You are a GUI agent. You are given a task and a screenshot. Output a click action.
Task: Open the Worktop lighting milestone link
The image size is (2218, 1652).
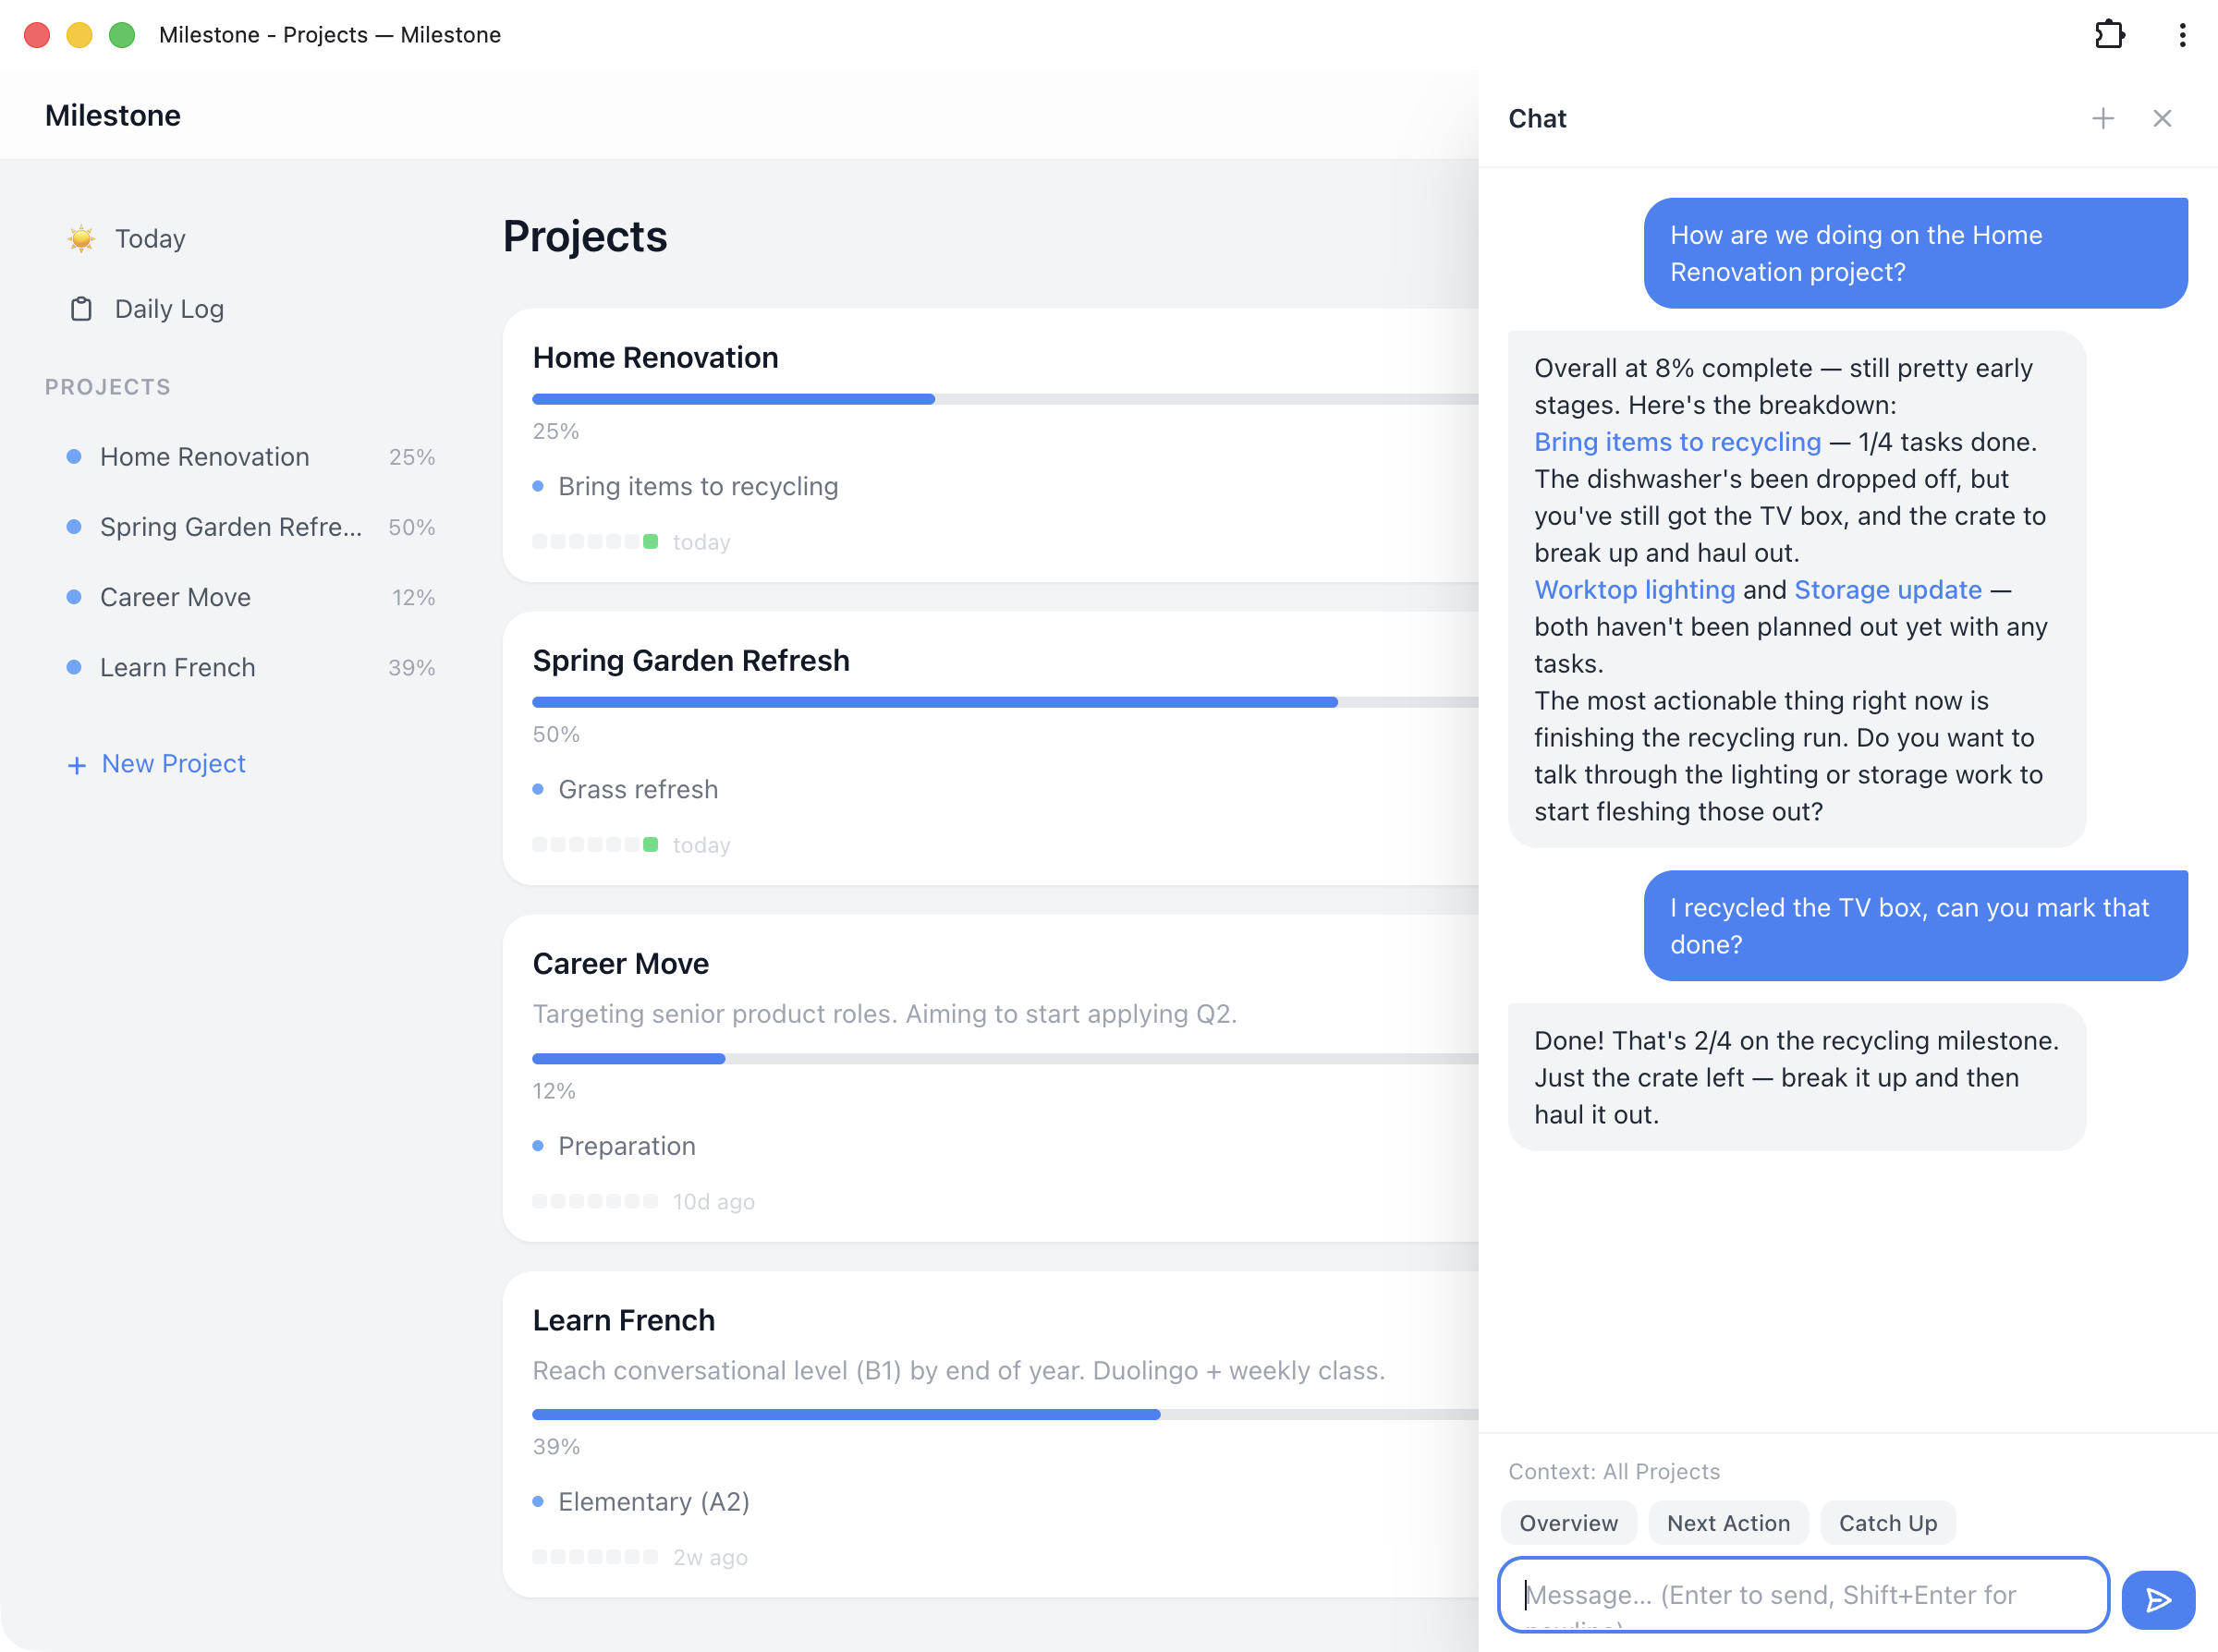1634,590
